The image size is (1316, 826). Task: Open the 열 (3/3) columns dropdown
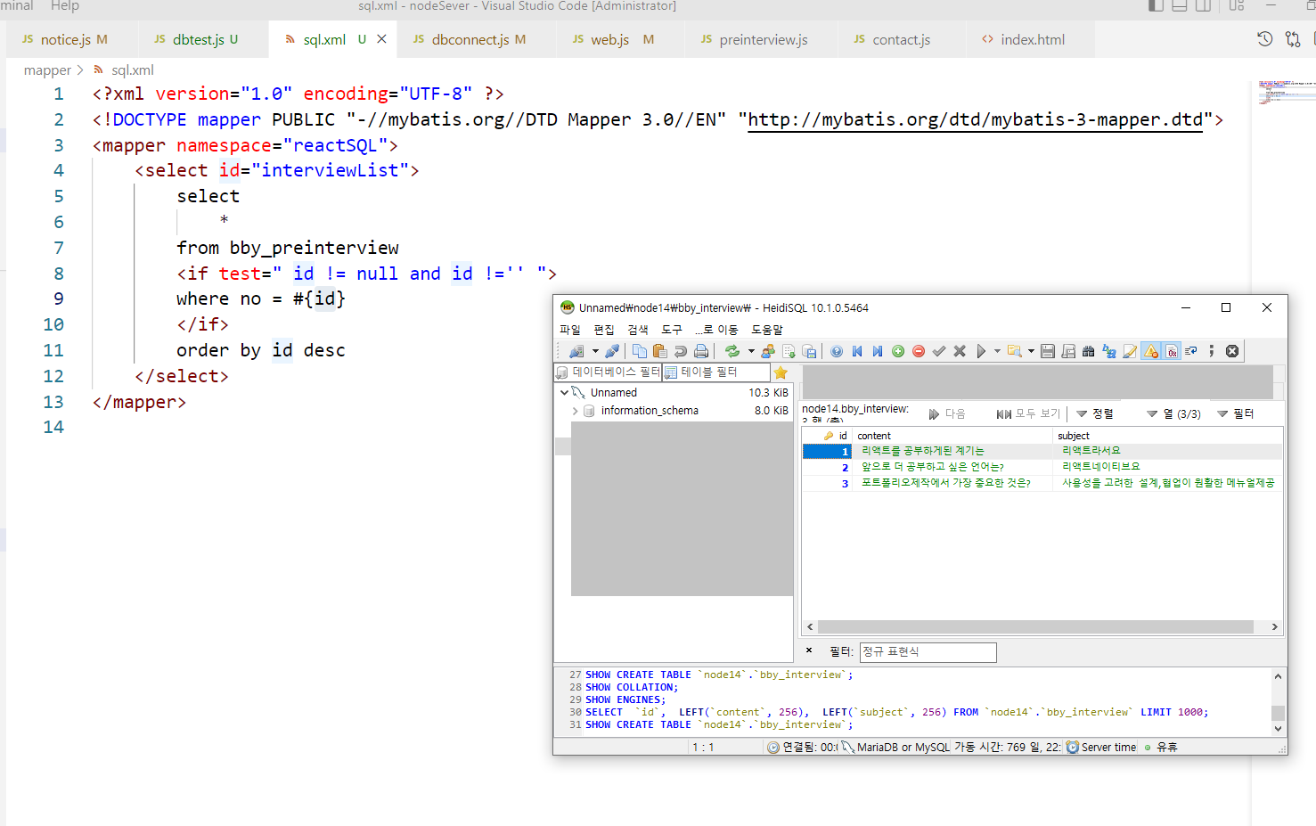[1173, 413]
